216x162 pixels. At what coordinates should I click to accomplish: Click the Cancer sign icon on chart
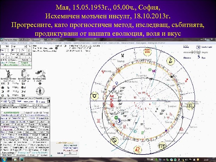pos(114,141)
